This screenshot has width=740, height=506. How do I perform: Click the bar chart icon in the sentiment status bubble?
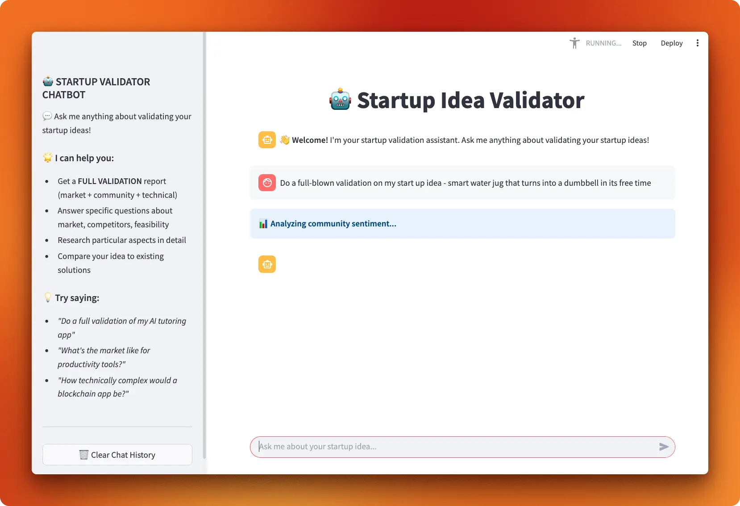pos(264,223)
